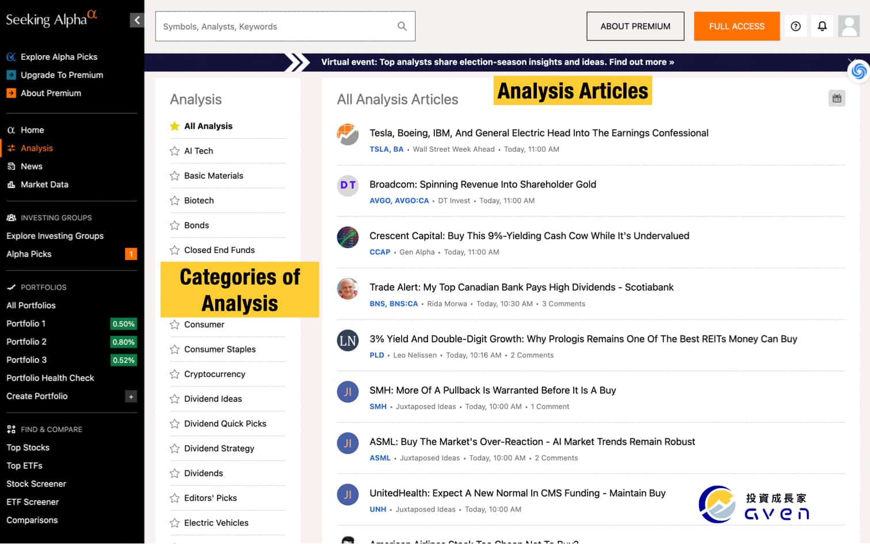Open Rida Morwa author photo
Viewport: 870px width, 544px height.
point(348,288)
